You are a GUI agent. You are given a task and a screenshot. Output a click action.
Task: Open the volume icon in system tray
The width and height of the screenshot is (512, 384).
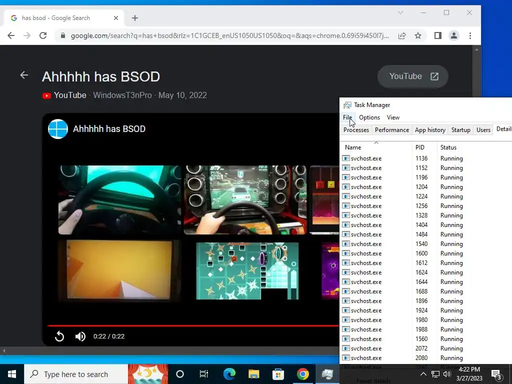[447, 374]
